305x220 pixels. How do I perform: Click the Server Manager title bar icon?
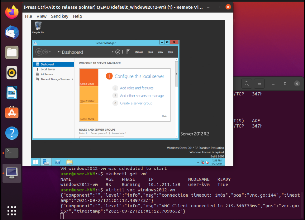pos(35,43)
